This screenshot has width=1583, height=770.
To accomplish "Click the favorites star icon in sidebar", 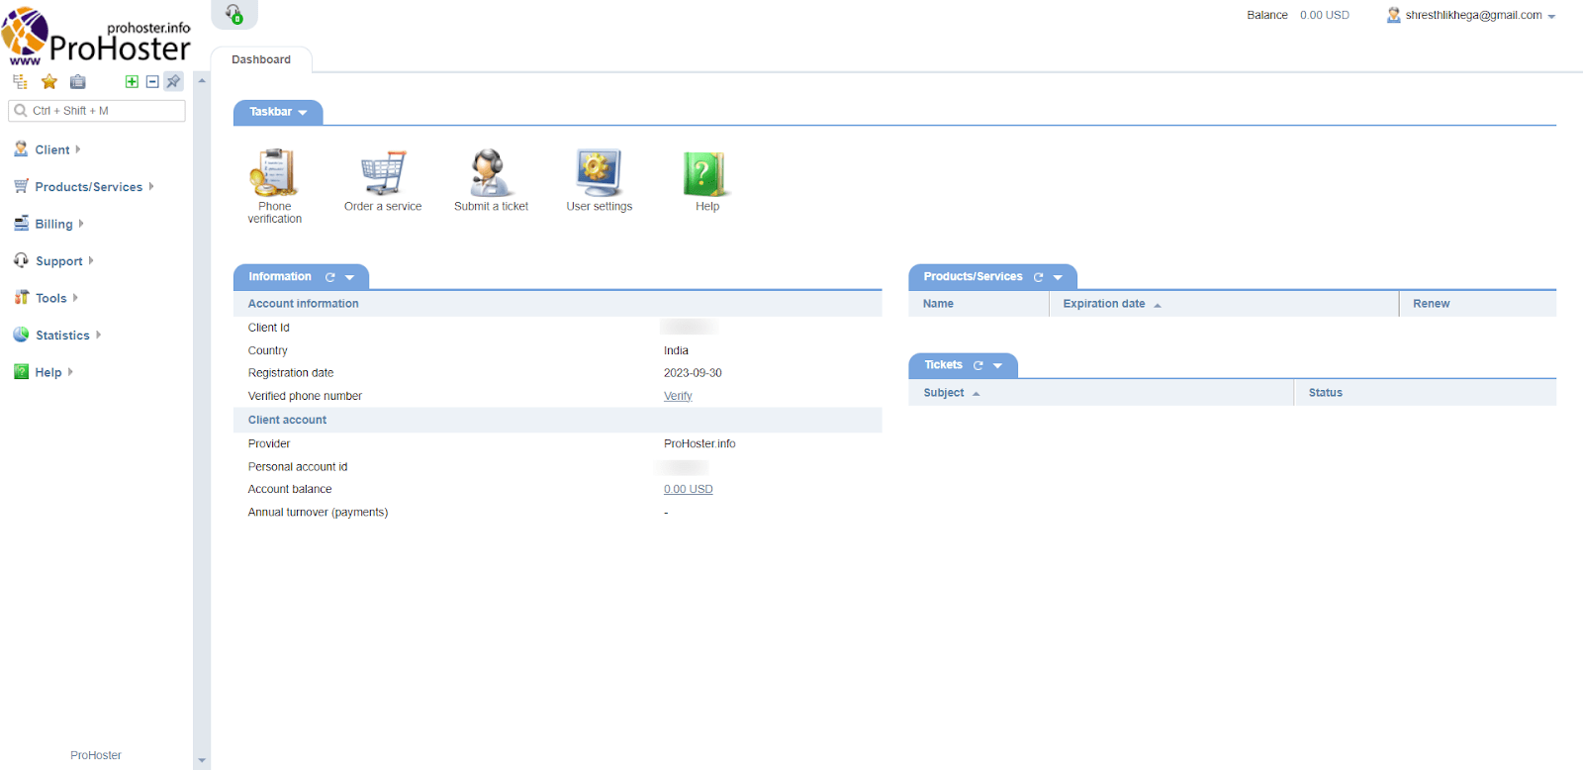I will click(x=49, y=82).
